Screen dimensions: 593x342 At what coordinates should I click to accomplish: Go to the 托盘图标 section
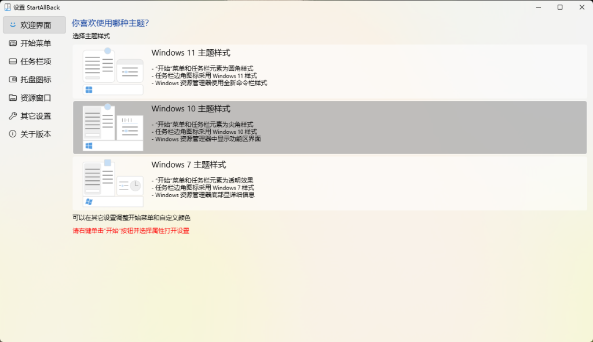click(x=36, y=79)
